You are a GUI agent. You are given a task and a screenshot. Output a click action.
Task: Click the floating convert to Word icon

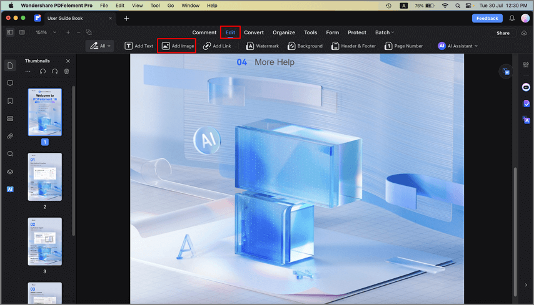click(x=506, y=72)
